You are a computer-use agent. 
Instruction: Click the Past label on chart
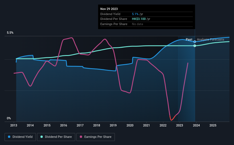189,39
